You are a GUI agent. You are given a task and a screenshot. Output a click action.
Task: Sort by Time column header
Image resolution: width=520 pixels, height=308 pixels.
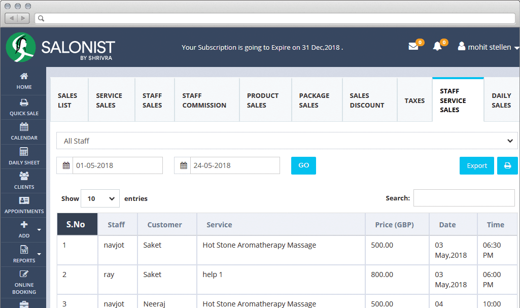coord(498,224)
